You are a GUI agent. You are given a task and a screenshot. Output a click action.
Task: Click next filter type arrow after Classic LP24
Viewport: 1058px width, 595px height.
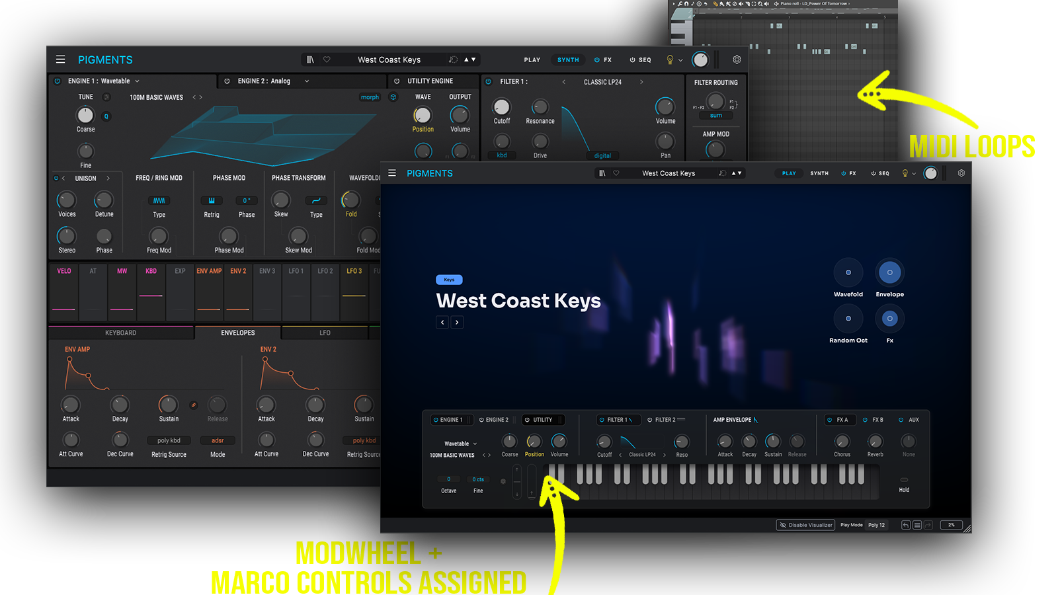click(x=665, y=455)
